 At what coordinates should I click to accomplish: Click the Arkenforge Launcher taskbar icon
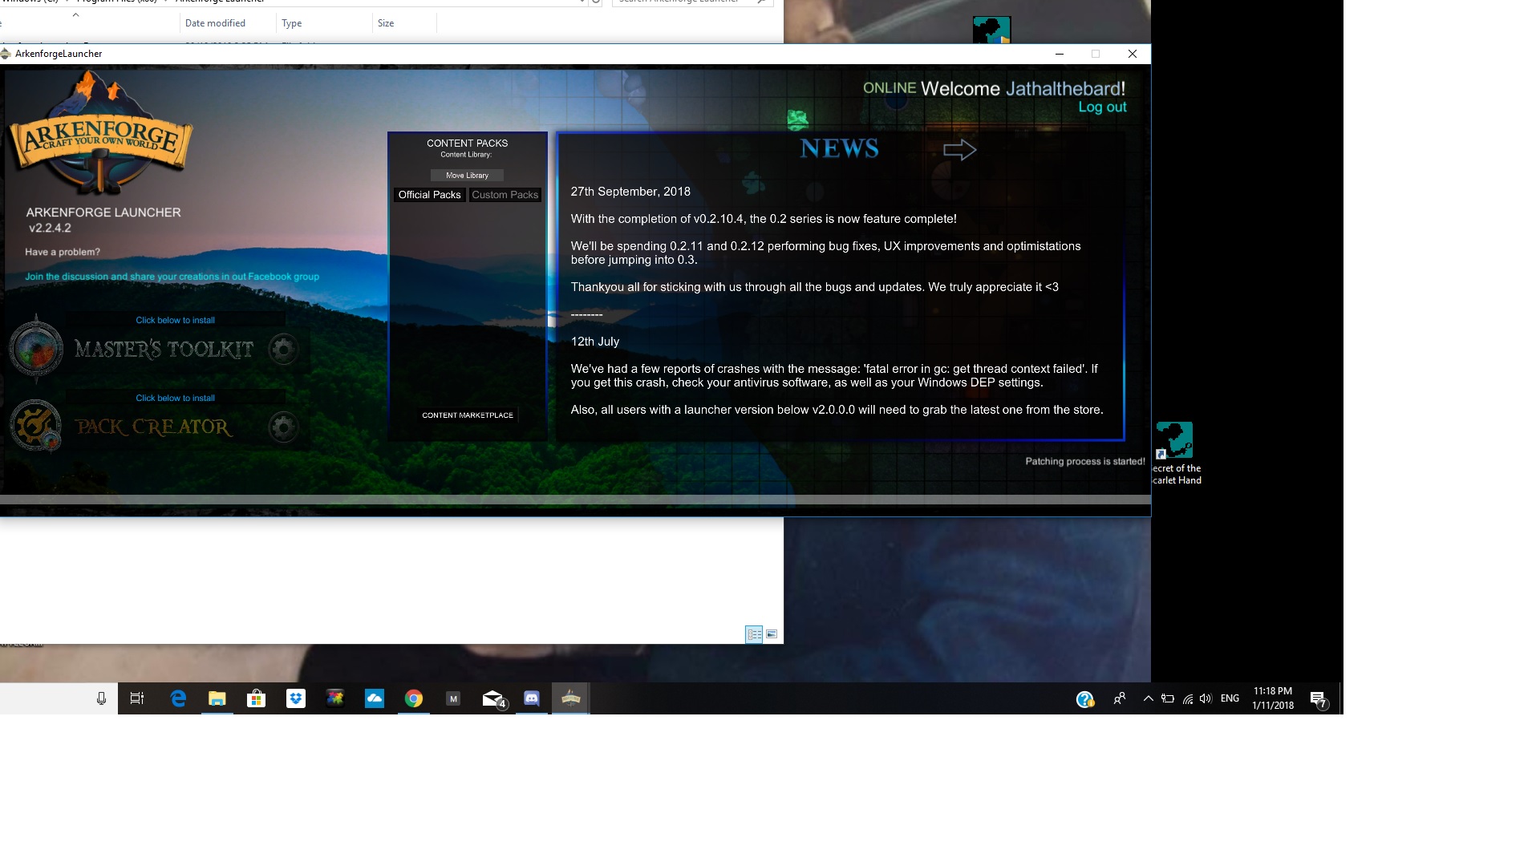click(571, 698)
